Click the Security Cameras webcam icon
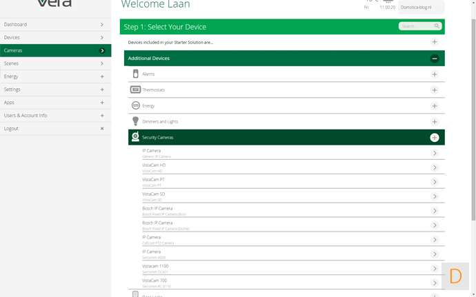 coord(136,137)
